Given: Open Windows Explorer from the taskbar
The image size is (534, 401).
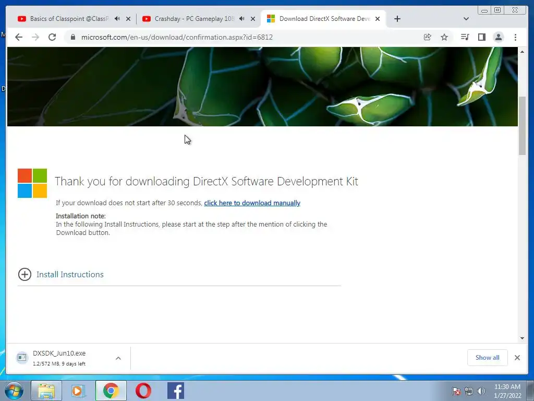Looking at the screenshot, I should 46,391.
